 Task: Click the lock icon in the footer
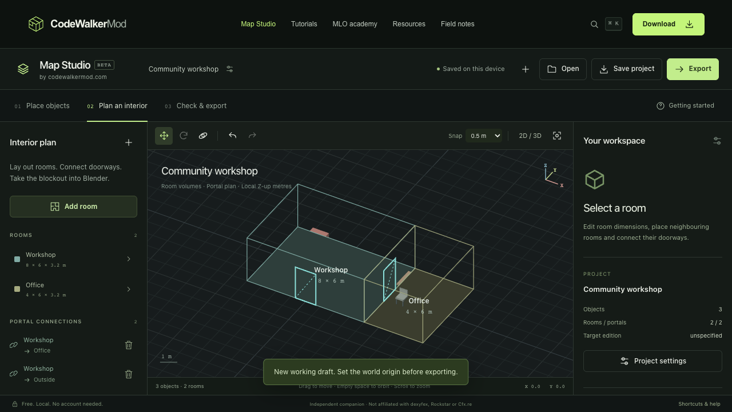tap(15, 404)
